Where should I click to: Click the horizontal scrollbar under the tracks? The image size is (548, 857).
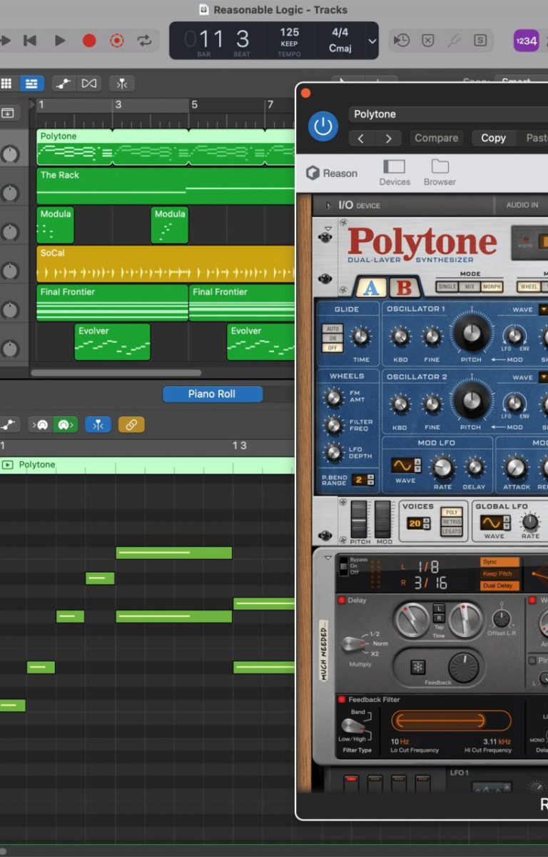pos(116,373)
